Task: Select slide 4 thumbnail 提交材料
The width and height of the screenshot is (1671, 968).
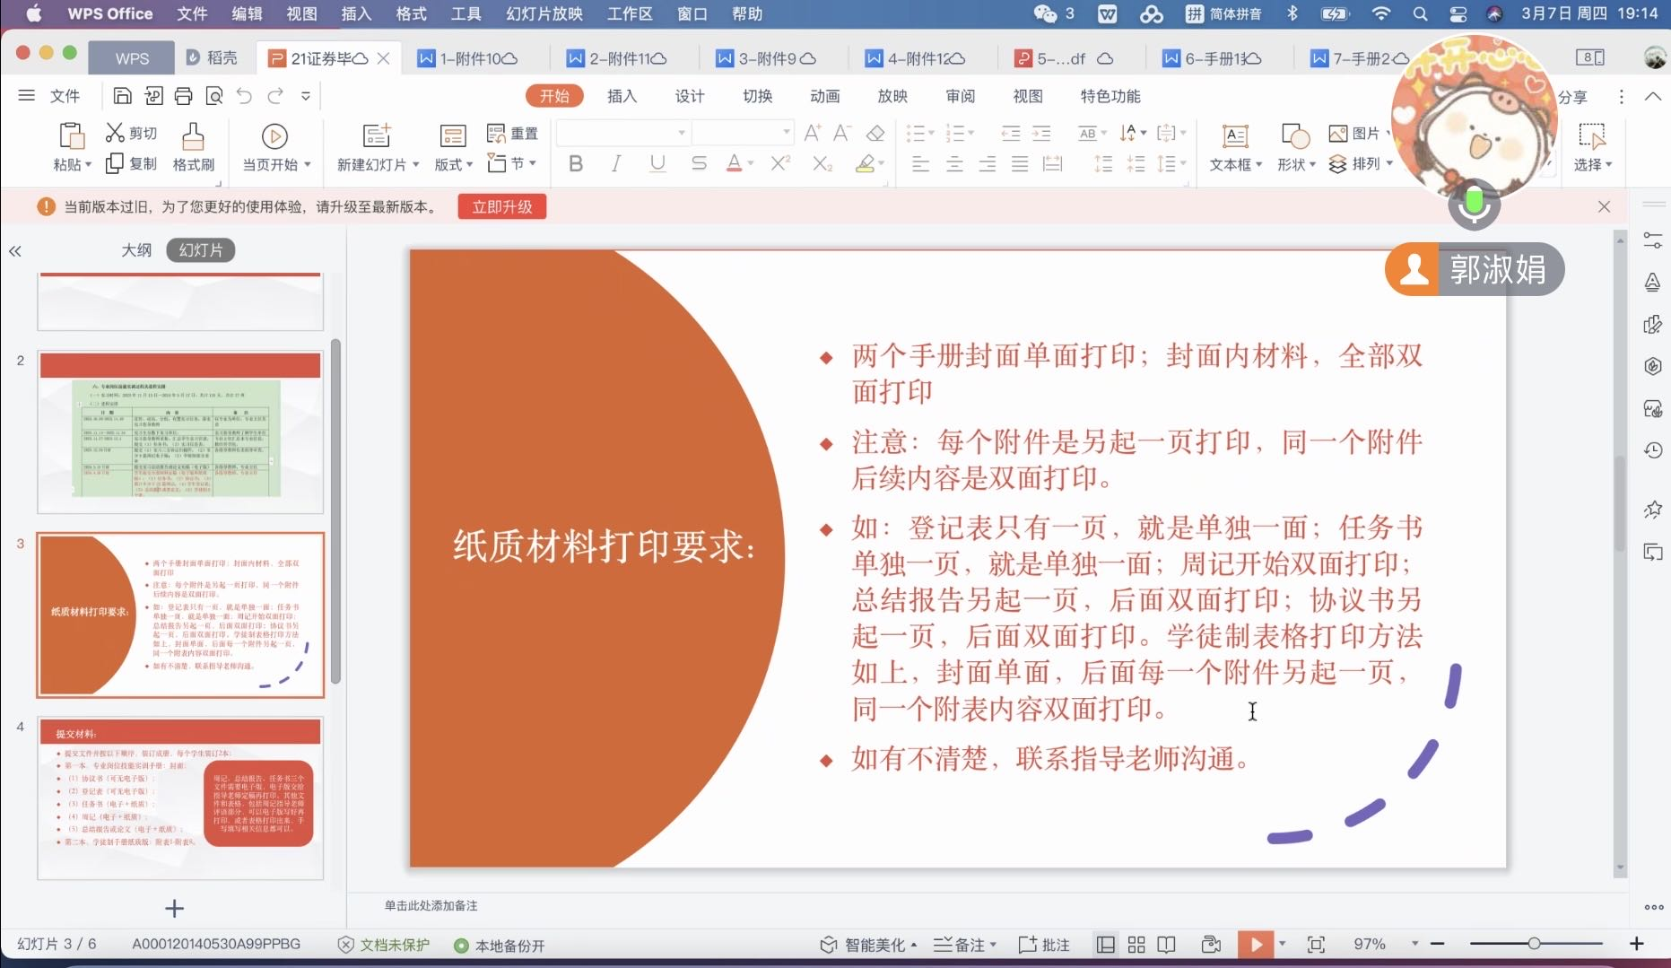Action: tap(180, 798)
